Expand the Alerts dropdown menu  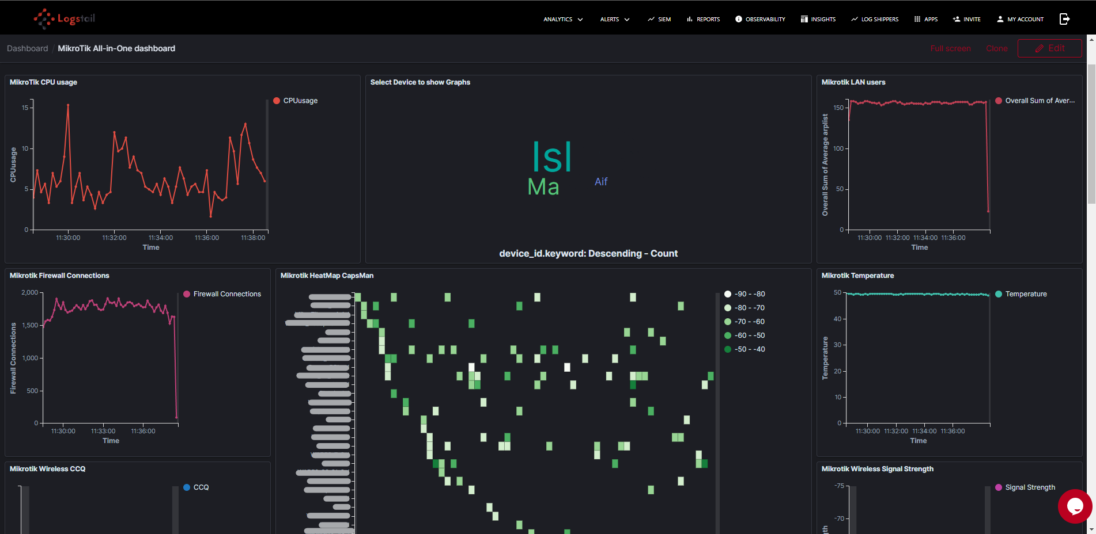coord(615,19)
